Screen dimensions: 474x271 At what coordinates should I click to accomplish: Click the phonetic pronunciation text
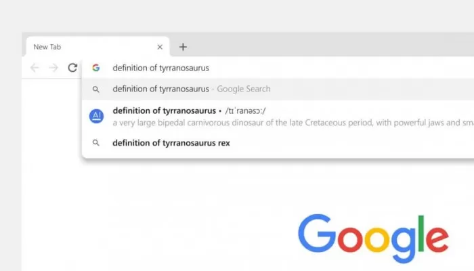coord(245,111)
